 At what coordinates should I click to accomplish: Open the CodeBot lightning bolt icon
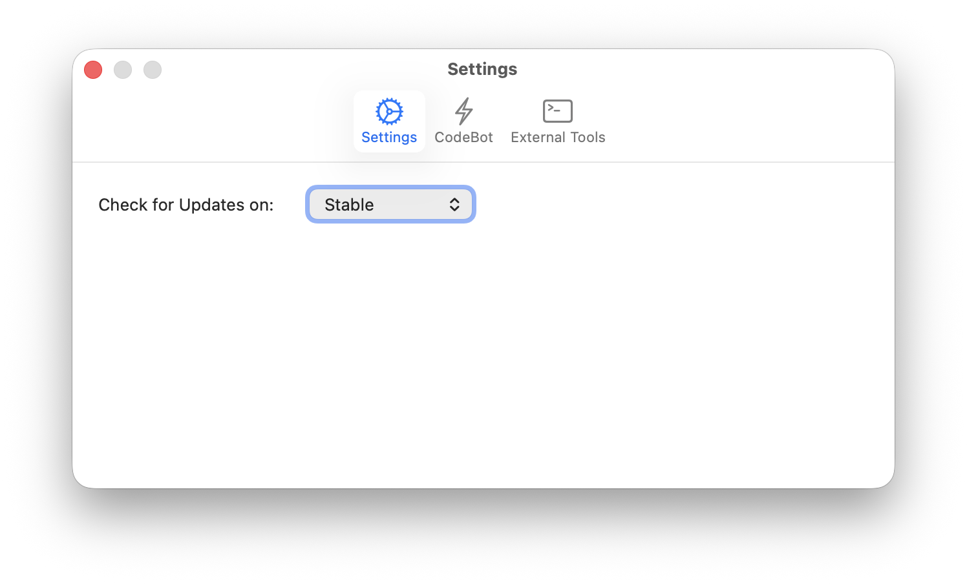(x=463, y=111)
